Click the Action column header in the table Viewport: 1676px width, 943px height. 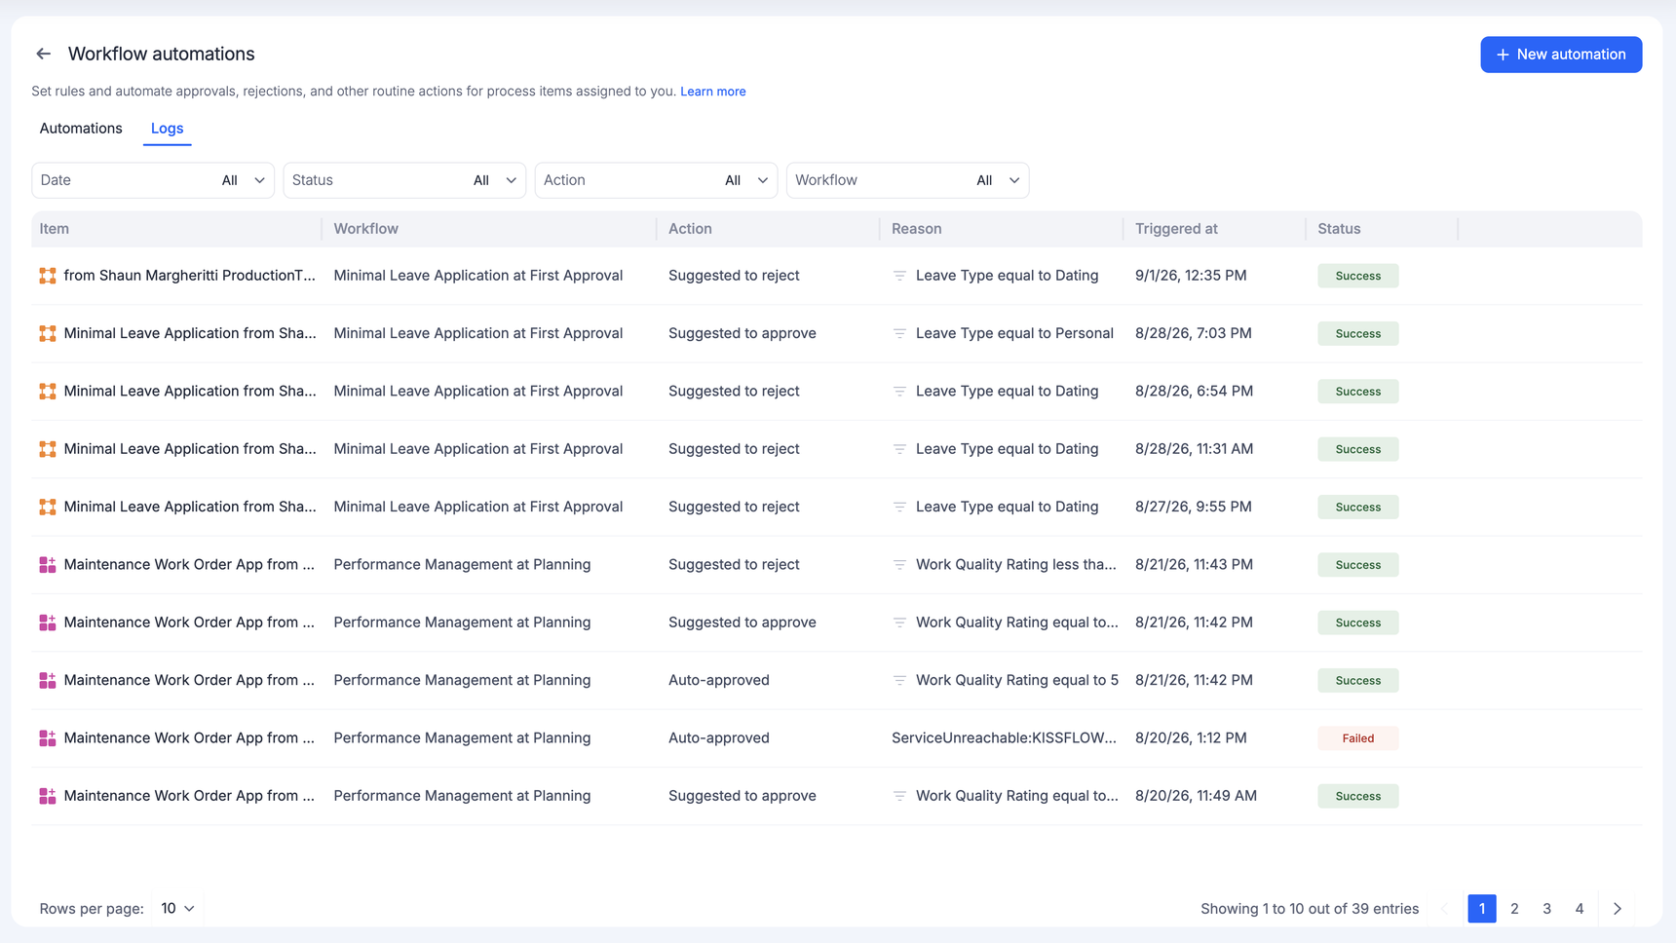coord(690,229)
